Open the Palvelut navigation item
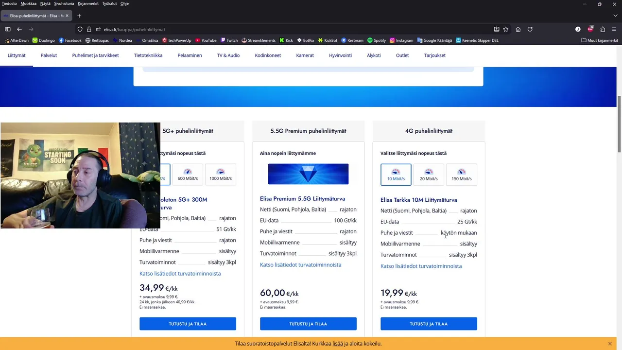This screenshot has height=350, width=622. click(x=49, y=55)
